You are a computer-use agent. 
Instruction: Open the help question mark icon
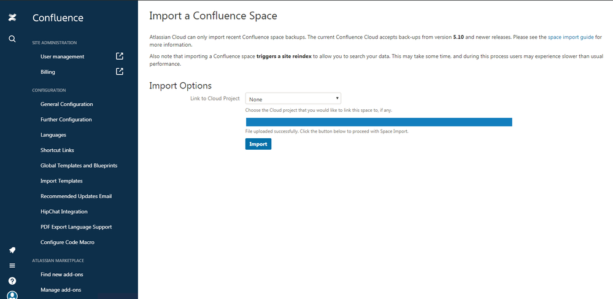(12, 281)
